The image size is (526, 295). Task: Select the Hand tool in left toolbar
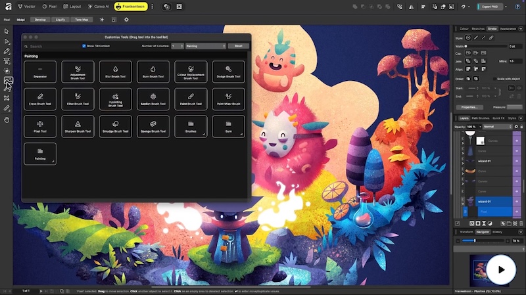point(7,120)
